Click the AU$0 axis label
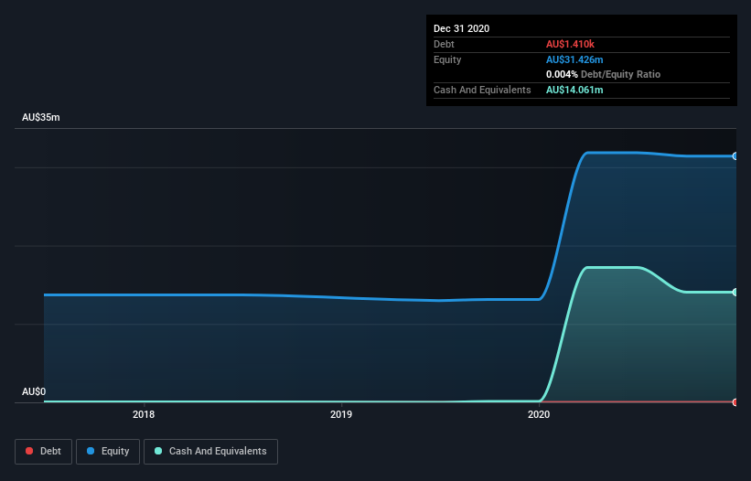 [34, 391]
